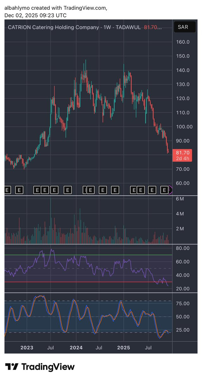Click the 20.00 RSI axis label
Viewport: 202px width, 380px height.
tap(182, 289)
